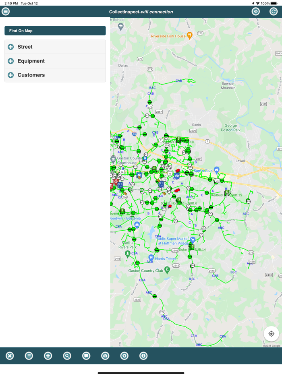Screen dimensions: 282x376
Task: Expand the Equipment search section
Action: coord(55,61)
